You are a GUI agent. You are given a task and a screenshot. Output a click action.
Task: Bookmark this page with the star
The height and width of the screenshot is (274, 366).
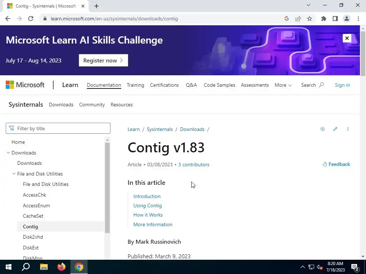[x=310, y=19]
